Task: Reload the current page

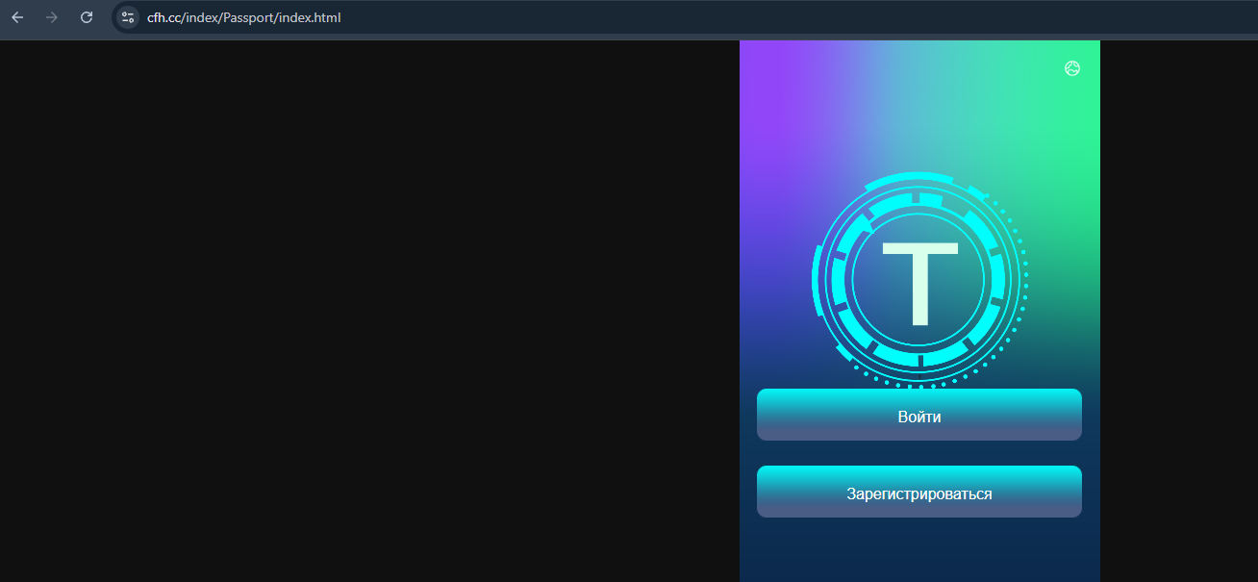Action: tap(87, 17)
